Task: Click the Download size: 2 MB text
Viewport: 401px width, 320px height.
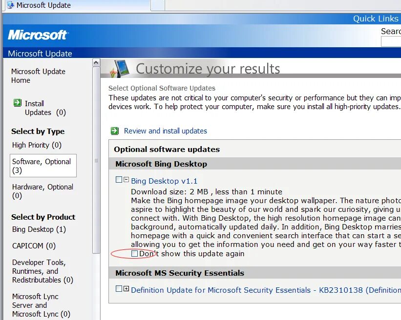Action: coord(169,191)
